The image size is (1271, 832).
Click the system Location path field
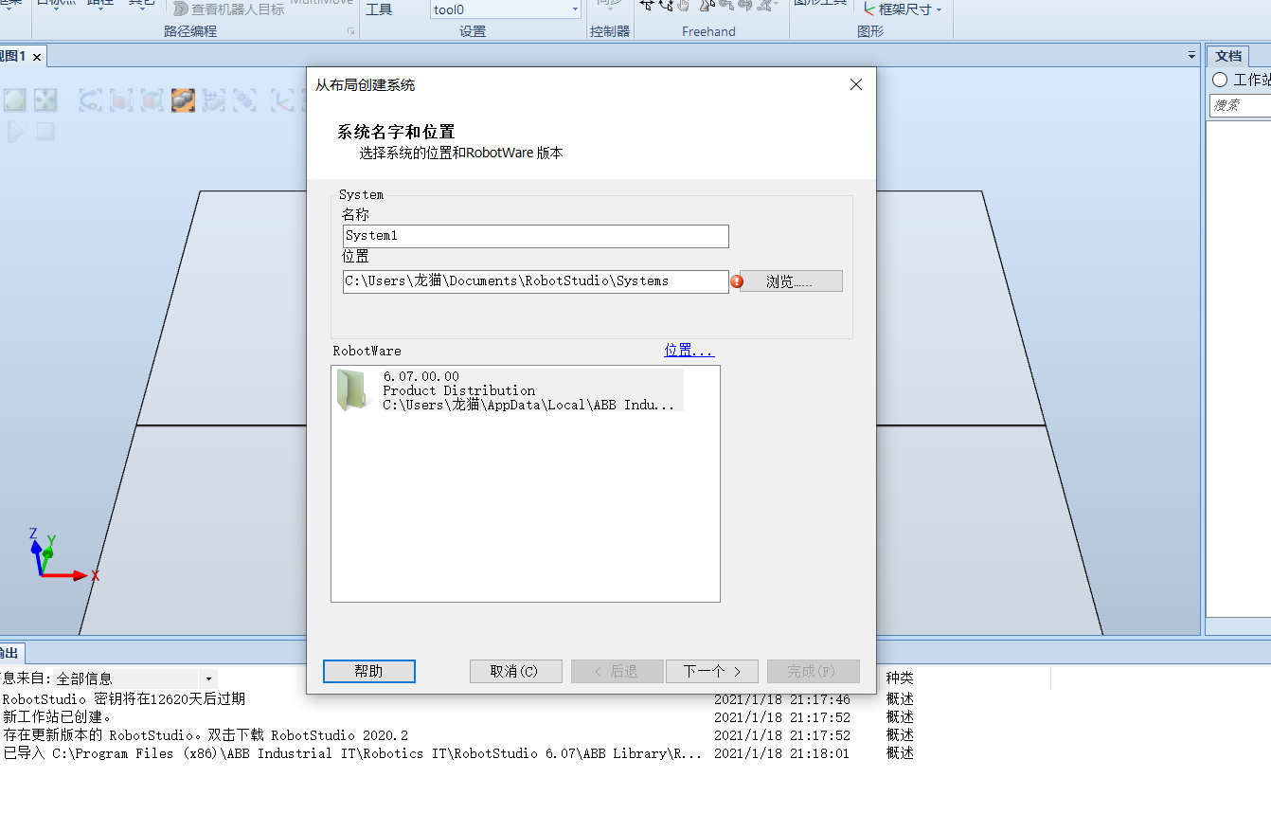click(536, 281)
